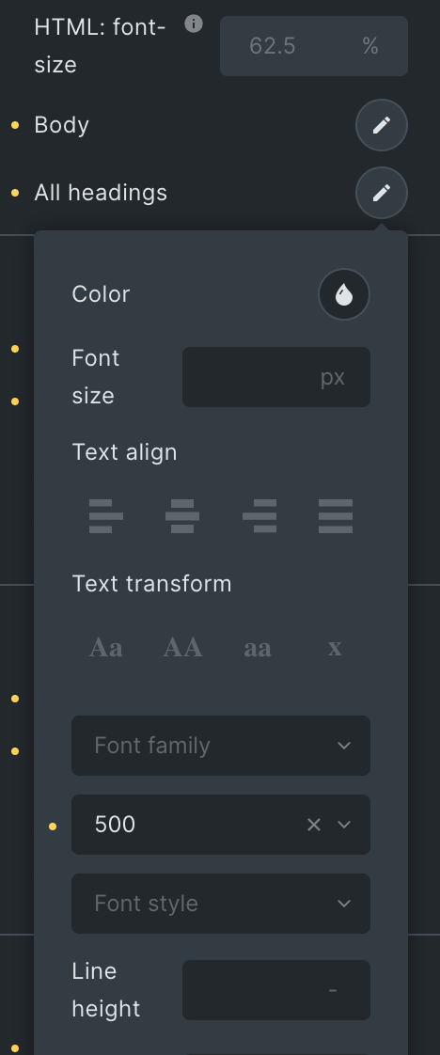The height and width of the screenshot is (1055, 440).
Task: Clear the 500 font weight value
Action: [313, 825]
